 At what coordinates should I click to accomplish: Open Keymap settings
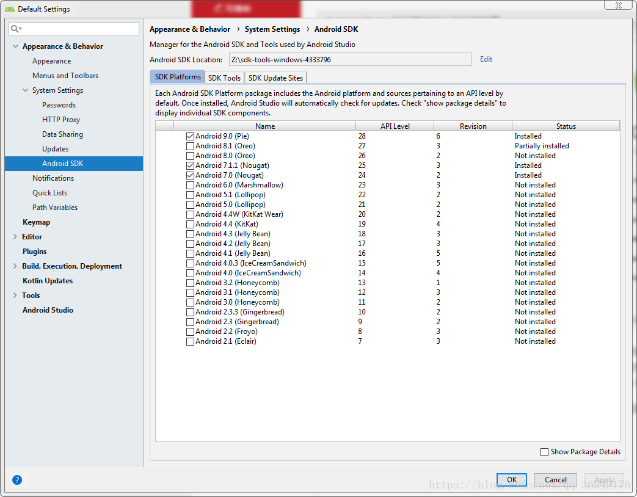37,222
